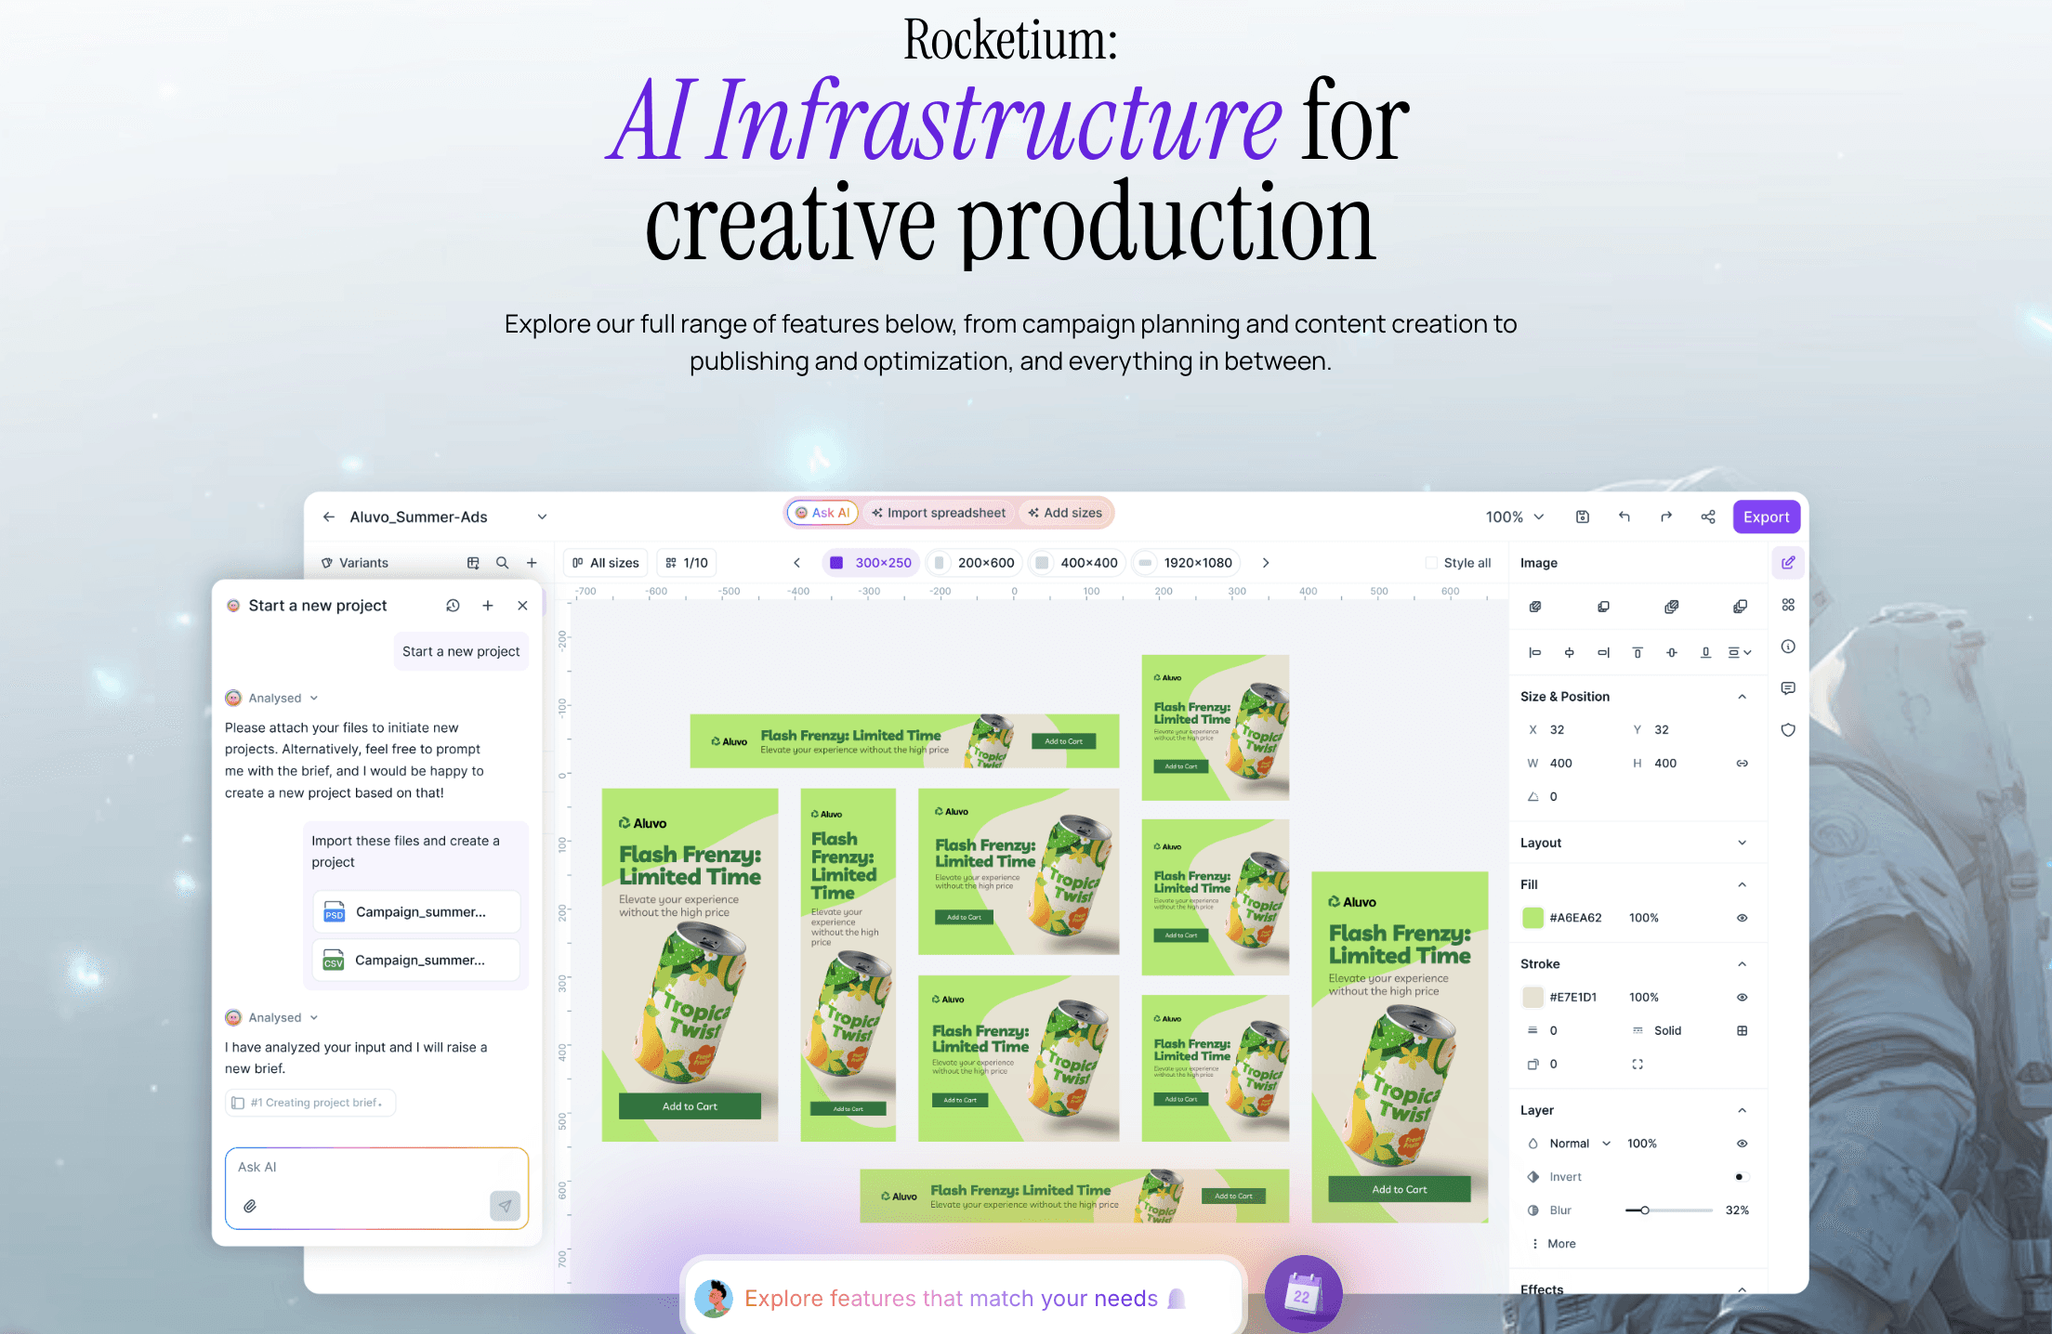
Task: Select the 200×600 size tab
Action: (974, 563)
